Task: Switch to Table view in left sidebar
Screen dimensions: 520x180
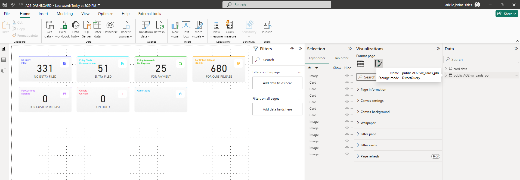Action: coord(4,59)
